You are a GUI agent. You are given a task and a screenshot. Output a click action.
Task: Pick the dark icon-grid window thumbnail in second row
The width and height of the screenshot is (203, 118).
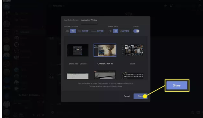pos(132,76)
